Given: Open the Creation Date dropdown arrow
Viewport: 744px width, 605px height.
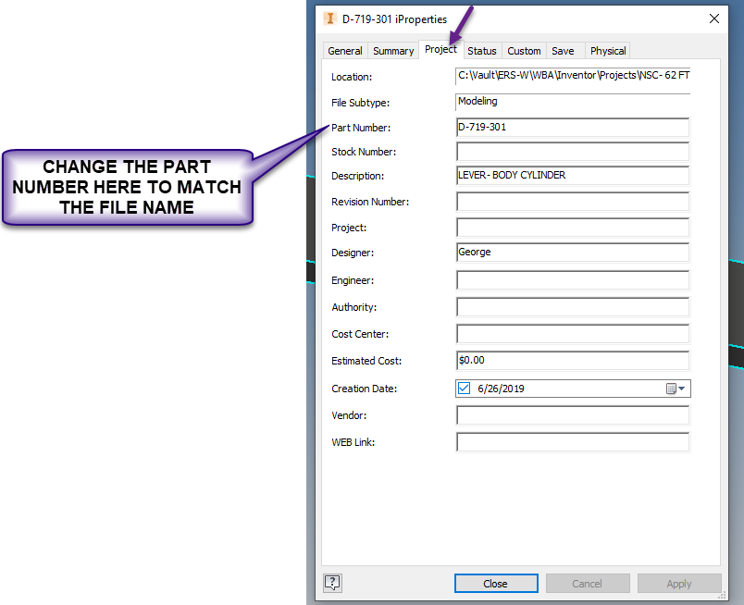Looking at the screenshot, I should pyautogui.click(x=683, y=389).
